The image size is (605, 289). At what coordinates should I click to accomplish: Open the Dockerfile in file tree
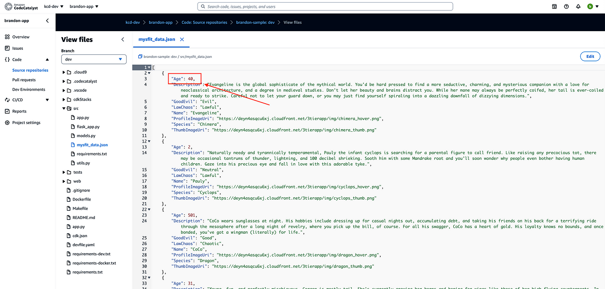(81, 200)
